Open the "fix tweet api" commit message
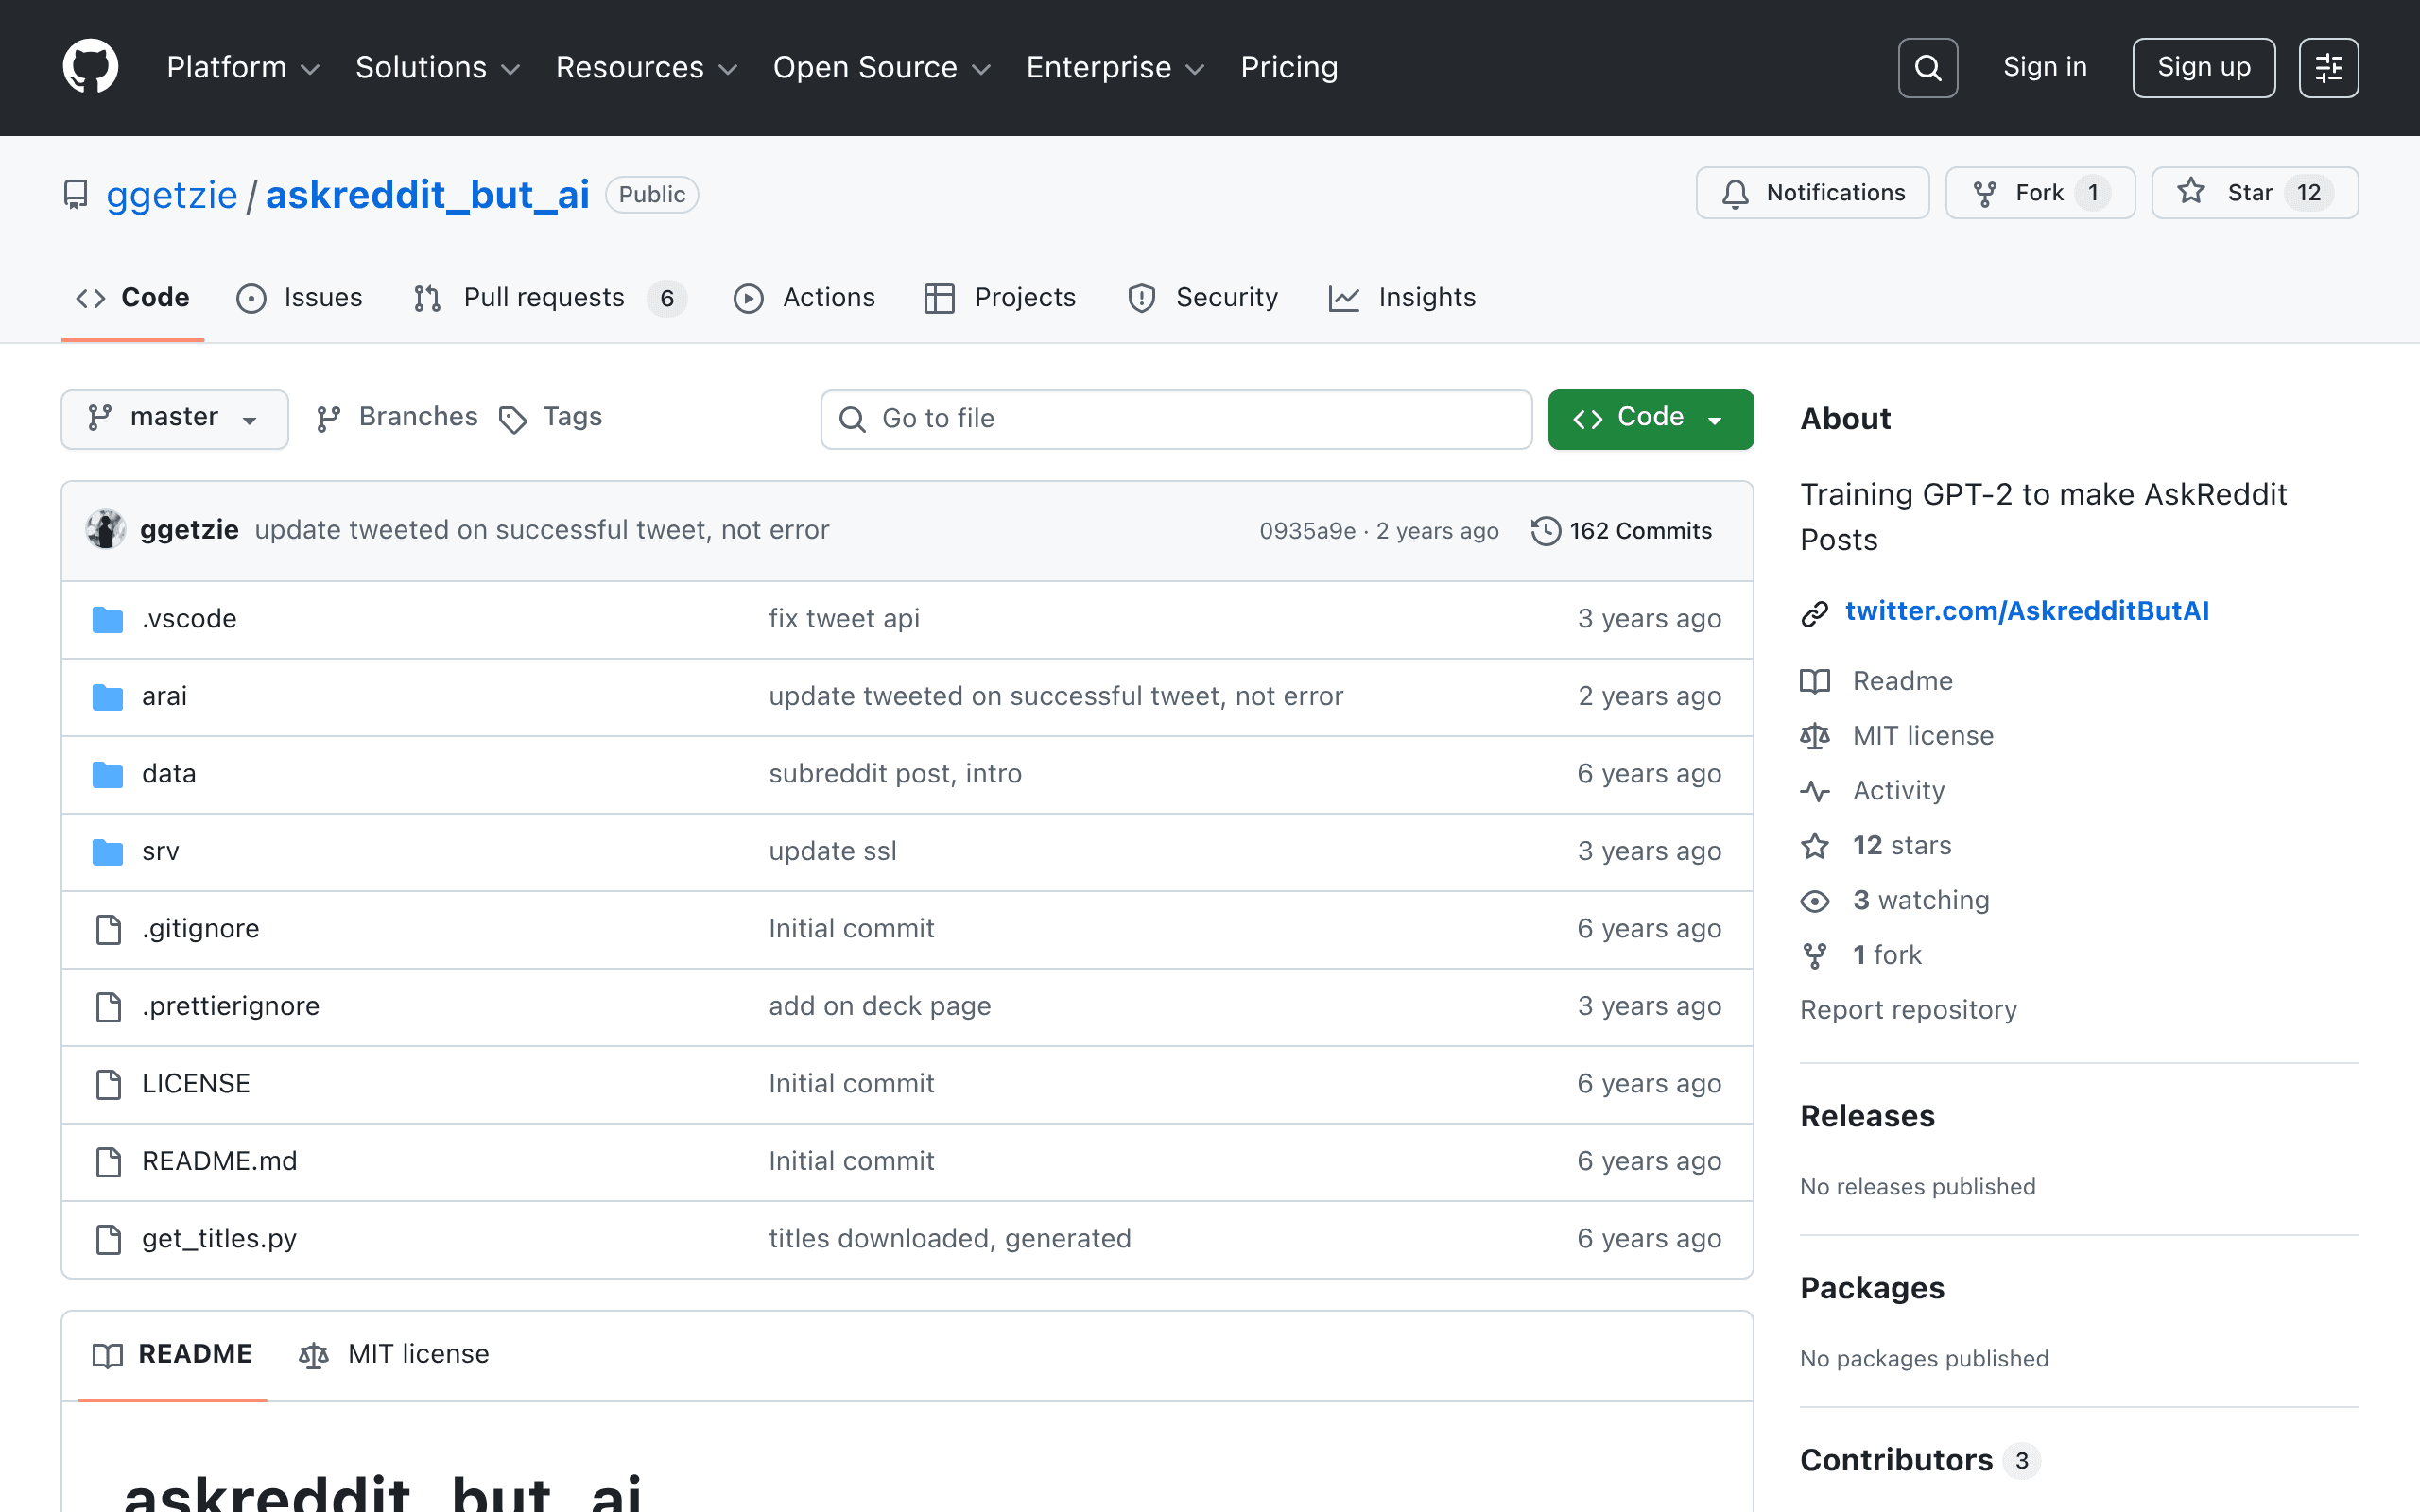 (844, 619)
